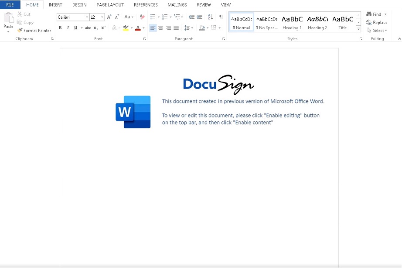Click the DocuSign logo in document
Image resolution: width=402 pixels, height=268 pixels.
pos(219,84)
